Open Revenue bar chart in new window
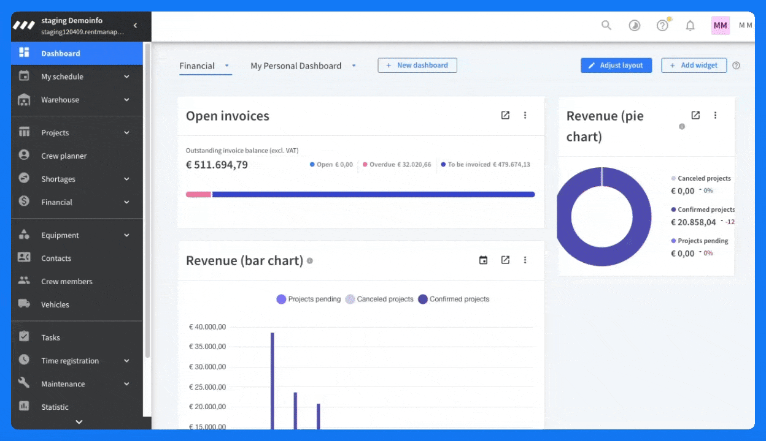The height and width of the screenshot is (441, 766). [505, 260]
